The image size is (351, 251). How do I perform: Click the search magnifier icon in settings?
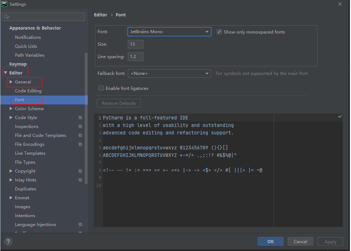coord(6,17)
